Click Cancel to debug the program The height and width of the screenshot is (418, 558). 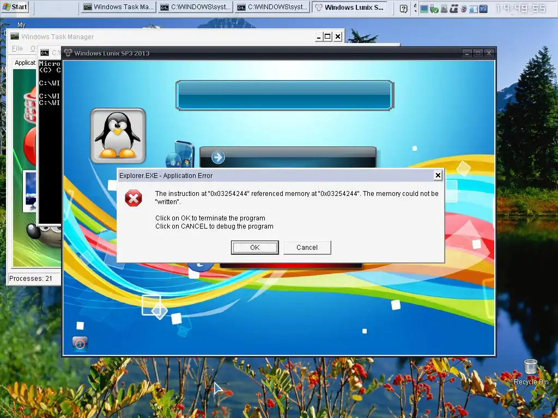(307, 248)
